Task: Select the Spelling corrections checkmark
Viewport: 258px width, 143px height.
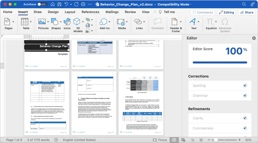Action: pos(245,85)
